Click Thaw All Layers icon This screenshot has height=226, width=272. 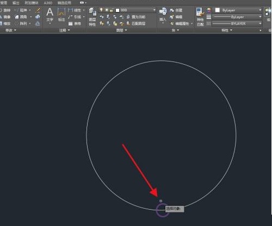(115, 23)
